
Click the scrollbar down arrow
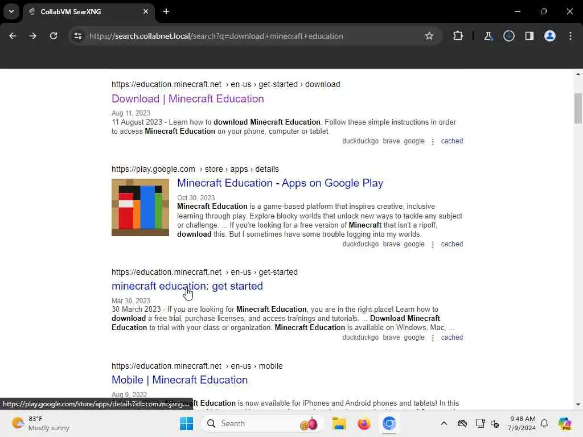pos(578,405)
